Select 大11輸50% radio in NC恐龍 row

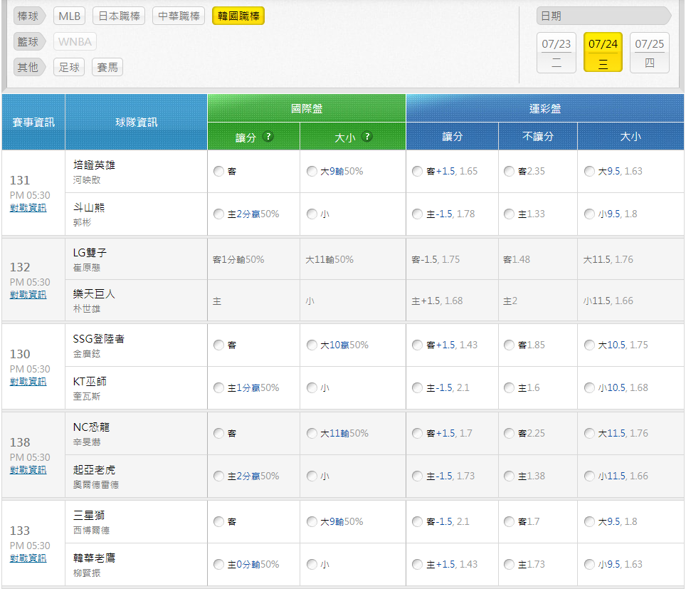(x=312, y=434)
